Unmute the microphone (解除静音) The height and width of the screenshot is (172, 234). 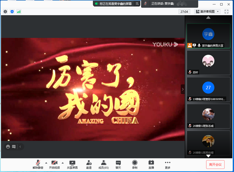click(x=38, y=164)
